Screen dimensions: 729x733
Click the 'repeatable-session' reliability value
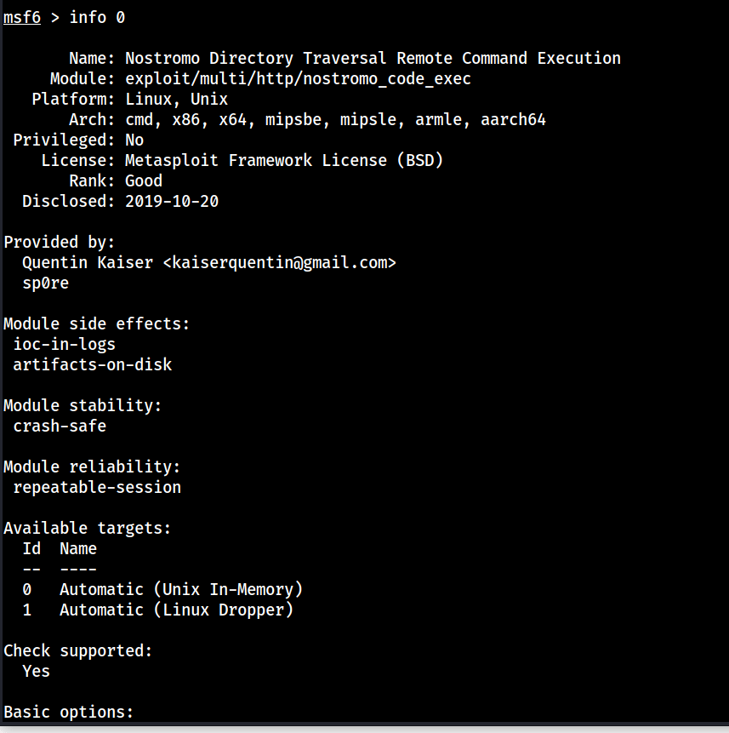point(97,488)
